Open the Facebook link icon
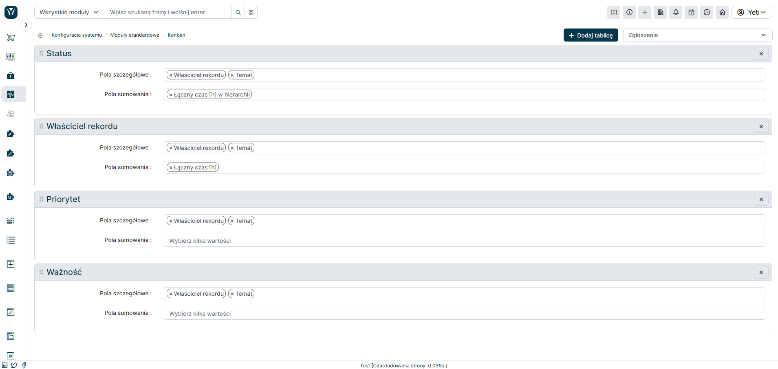The height and width of the screenshot is (369, 778). [x=24, y=365]
